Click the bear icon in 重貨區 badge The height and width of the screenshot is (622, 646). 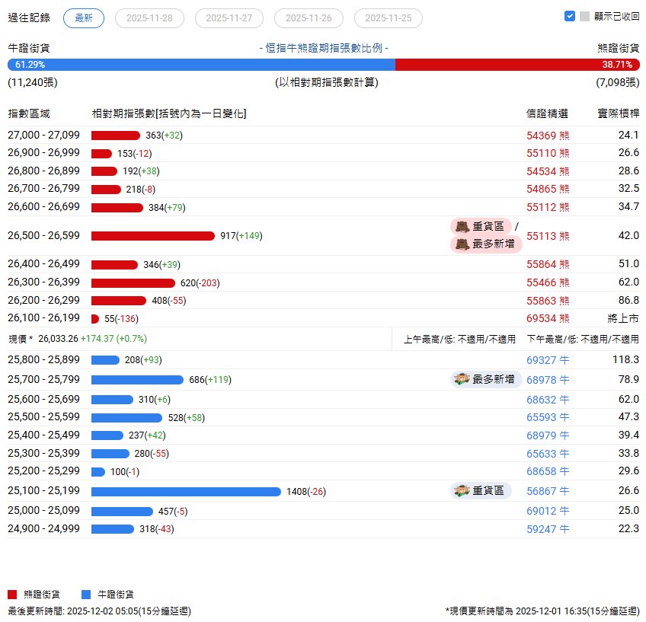point(462,226)
